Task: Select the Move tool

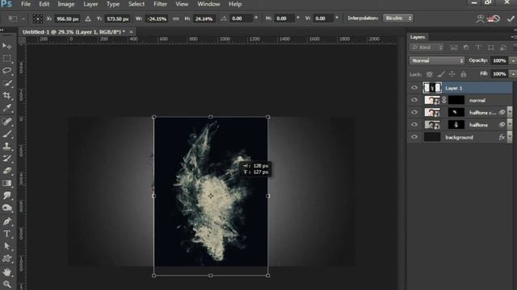Action: tap(6, 46)
